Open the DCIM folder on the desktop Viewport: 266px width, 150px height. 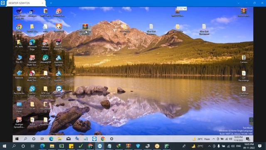pos(32,106)
